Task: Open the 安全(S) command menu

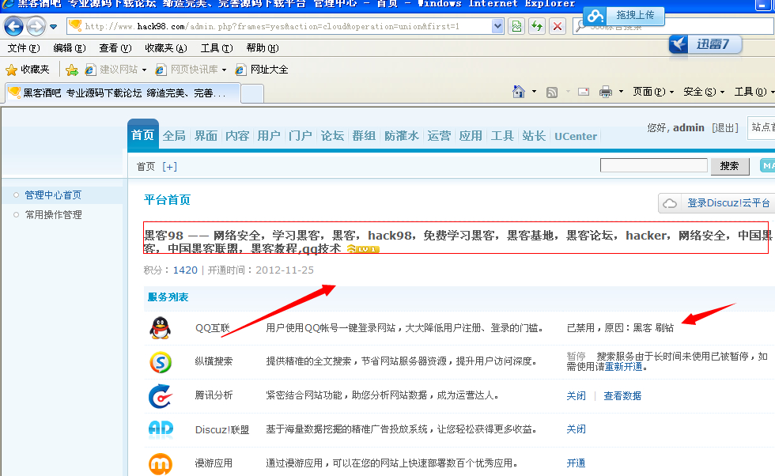Action: click(704, 92)
